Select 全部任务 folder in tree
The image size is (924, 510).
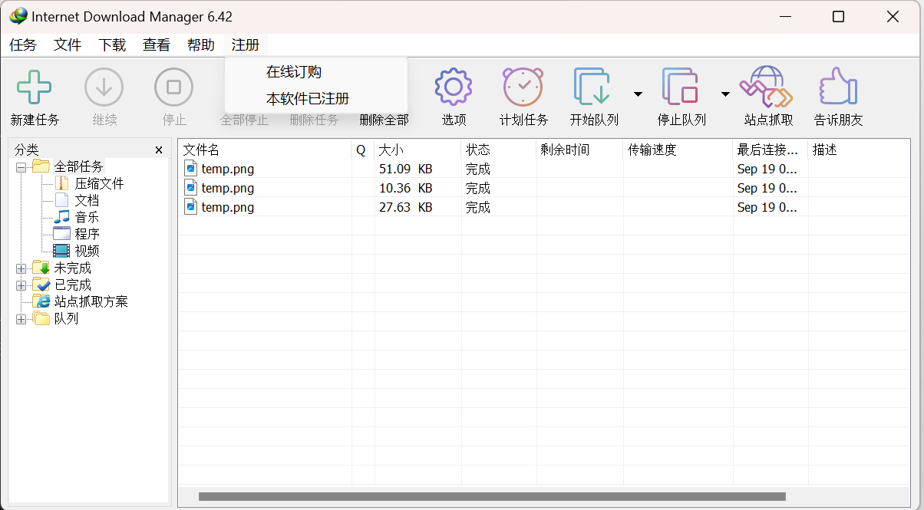(x=78, y=167)
